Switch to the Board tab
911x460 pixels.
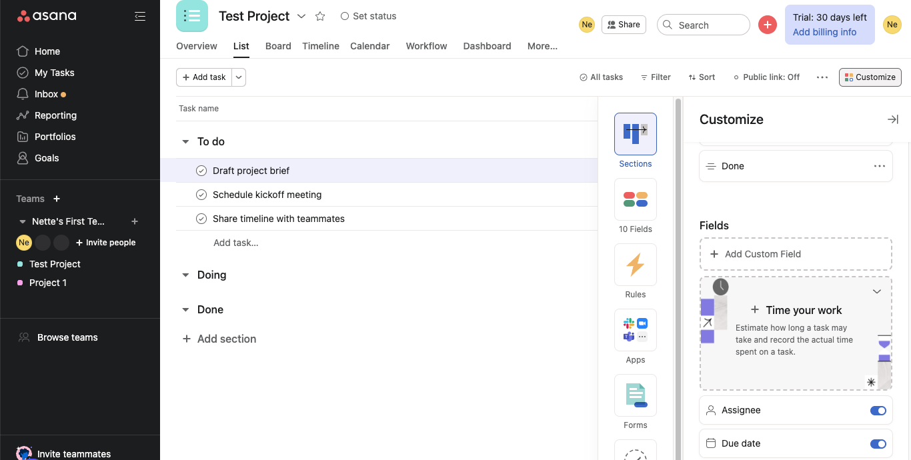[278, 46]
